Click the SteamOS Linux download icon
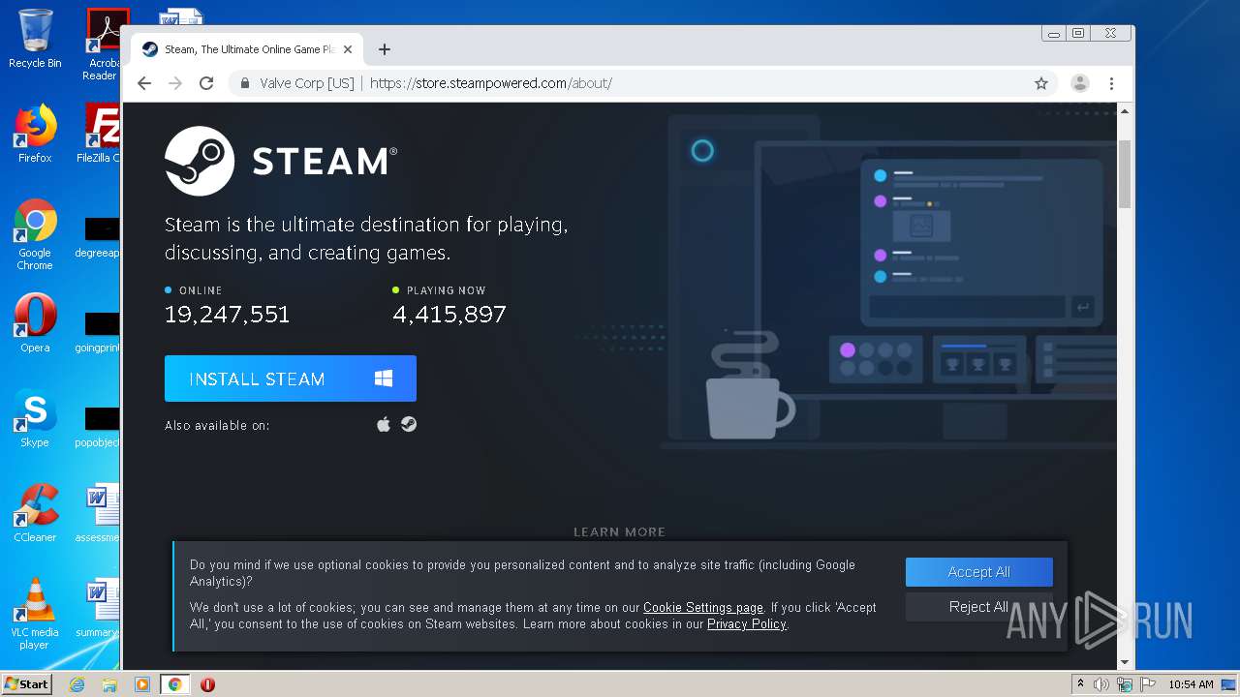The image size is (1240, 697). tap(409, 424)
